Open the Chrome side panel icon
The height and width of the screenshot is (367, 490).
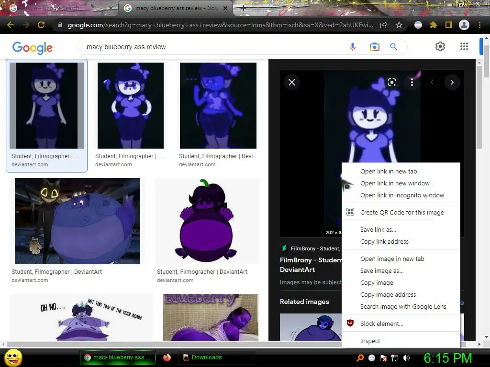449,25
